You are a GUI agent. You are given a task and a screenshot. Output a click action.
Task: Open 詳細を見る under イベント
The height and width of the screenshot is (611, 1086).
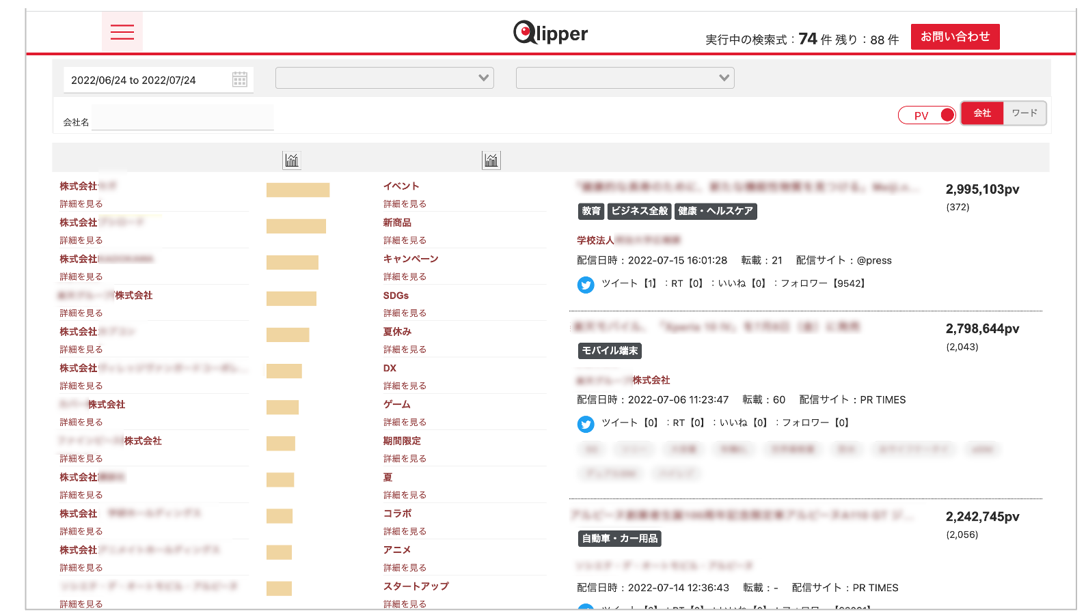pyautogui.click(x=405, y=204)
